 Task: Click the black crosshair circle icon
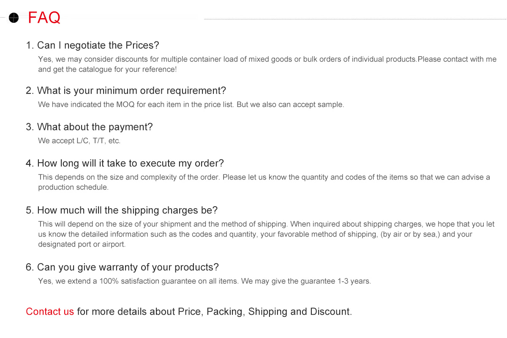14,18
